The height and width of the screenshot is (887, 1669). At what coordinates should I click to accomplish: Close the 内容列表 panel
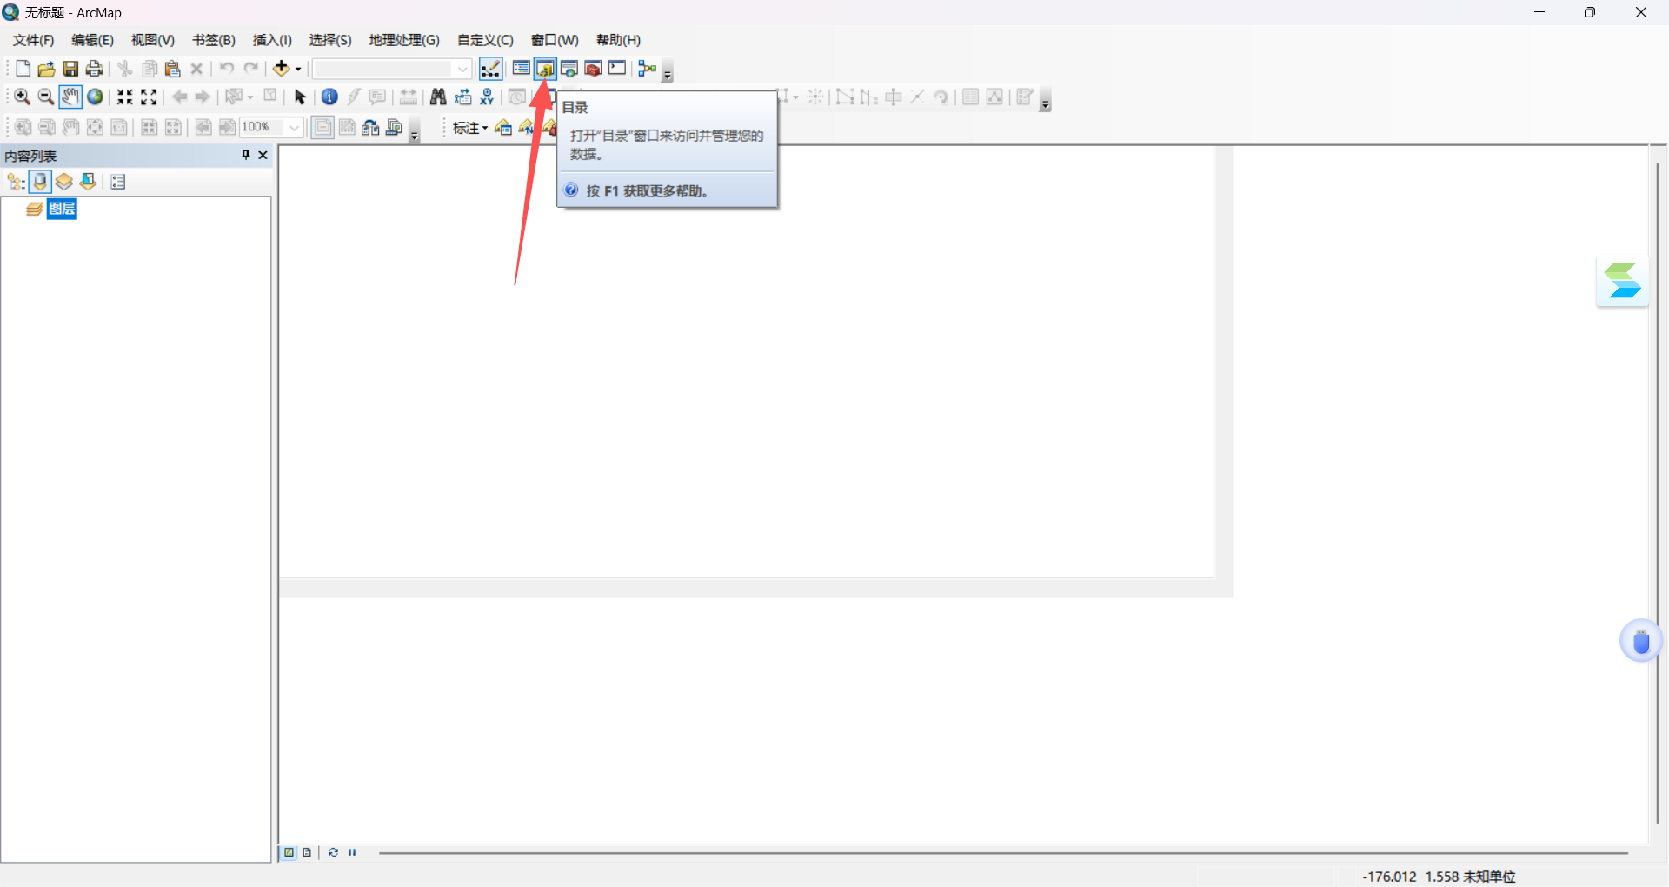[x=263, y=155]
